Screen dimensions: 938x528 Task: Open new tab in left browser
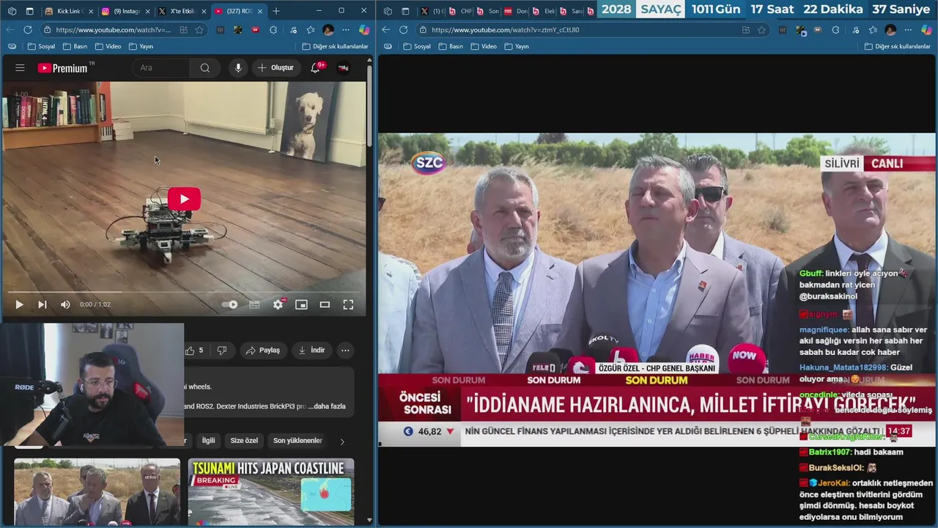pyautogui.click(x=276, y=11)
